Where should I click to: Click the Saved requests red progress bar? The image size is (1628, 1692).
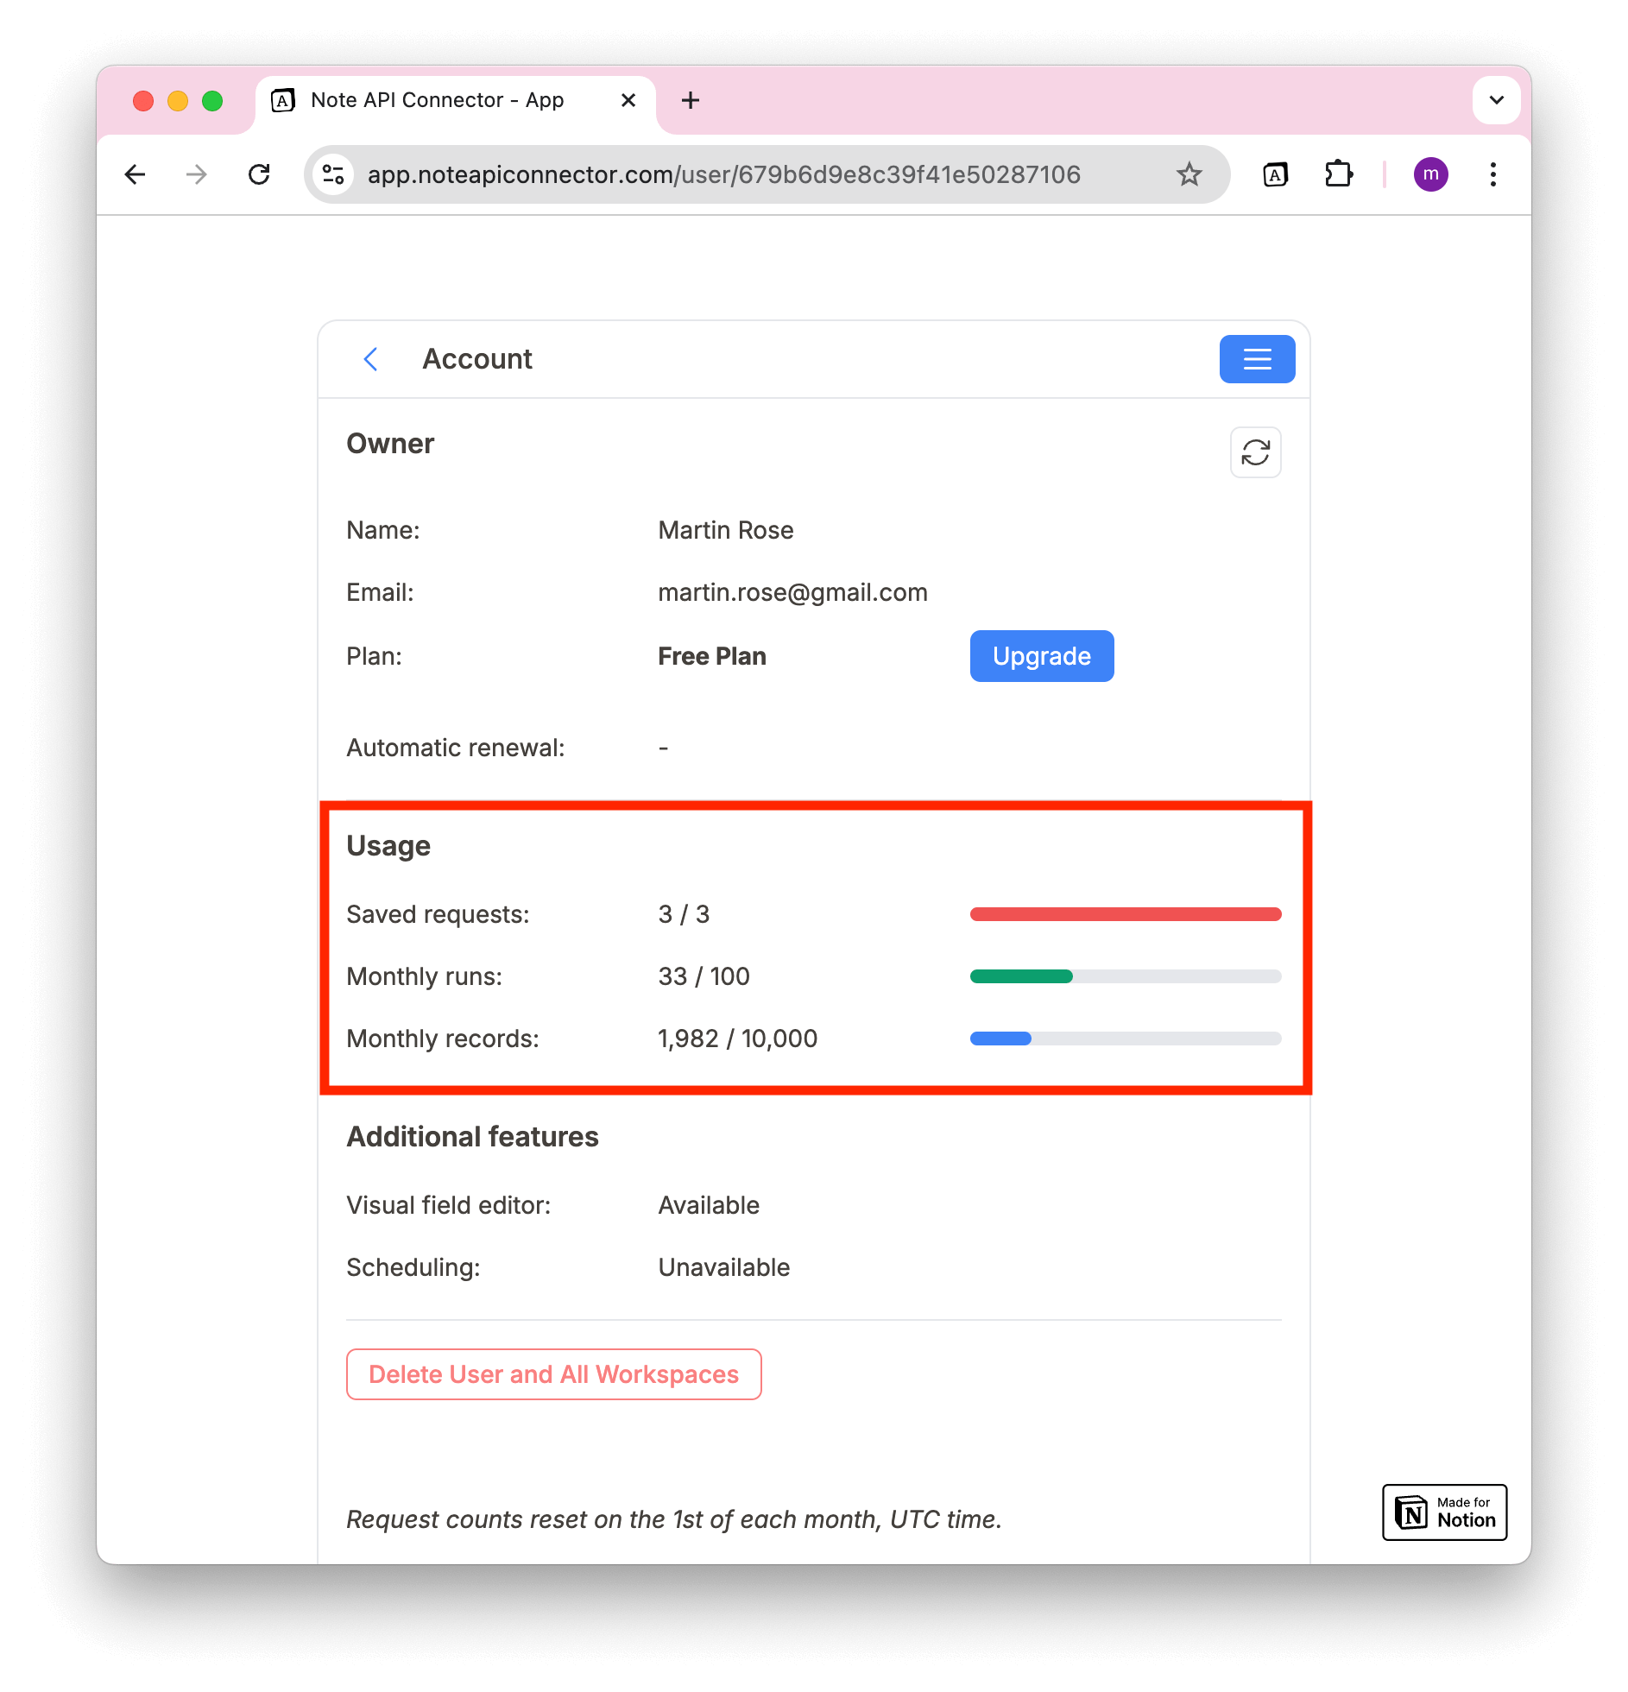click(1126, 913)
